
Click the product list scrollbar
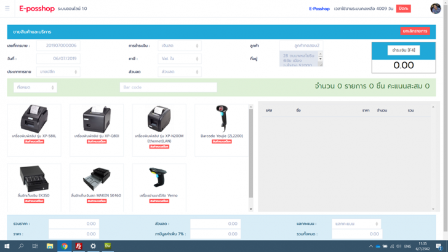coord(251,153)
